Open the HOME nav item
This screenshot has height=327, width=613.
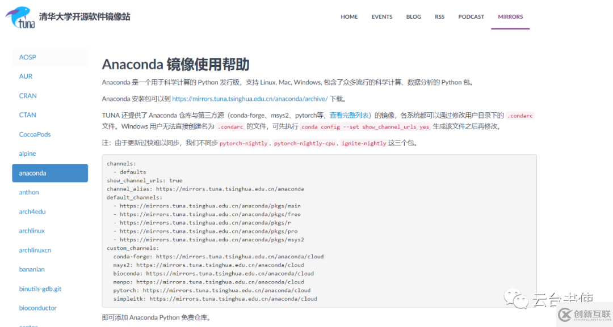[349, 17]
